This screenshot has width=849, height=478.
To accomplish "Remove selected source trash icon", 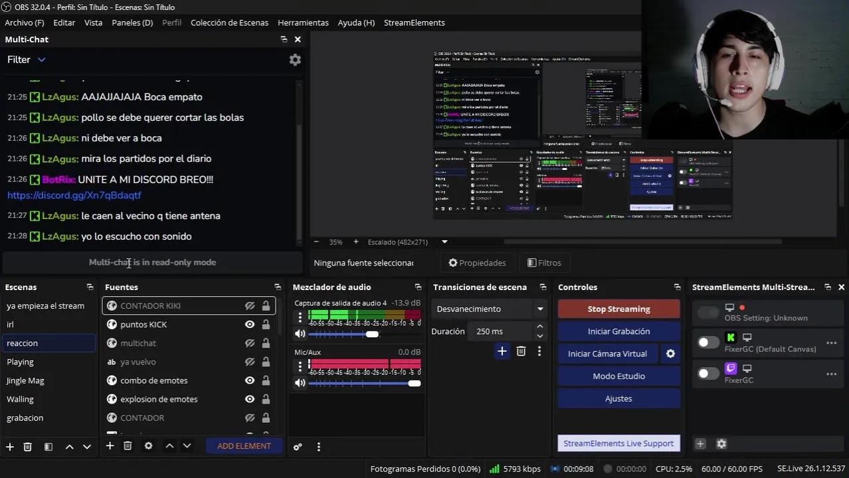I will tap(128, 446).
